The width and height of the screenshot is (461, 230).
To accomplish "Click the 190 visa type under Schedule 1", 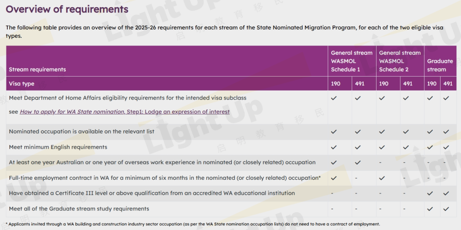I will tap(336, 84).
